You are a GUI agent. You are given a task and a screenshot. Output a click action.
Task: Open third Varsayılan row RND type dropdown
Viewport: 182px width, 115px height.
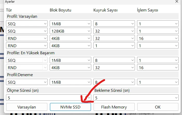(x=27, y=38)
